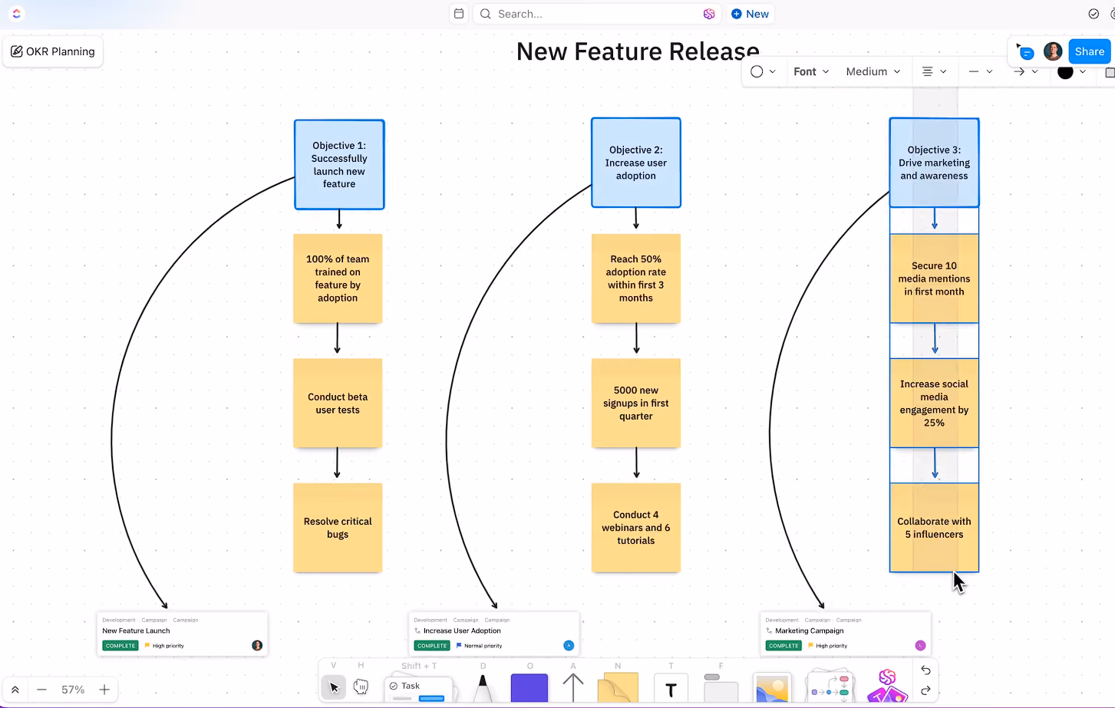The height and width of the screenshot is (708, 1115).
Task: Select the Objective 1 blue box
Action: pos(339,164)
